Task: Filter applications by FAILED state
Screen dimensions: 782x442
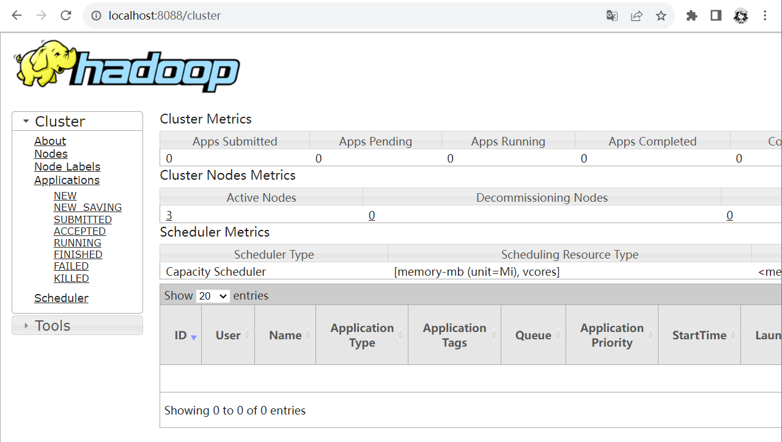Action: click(x=71, y=266)
